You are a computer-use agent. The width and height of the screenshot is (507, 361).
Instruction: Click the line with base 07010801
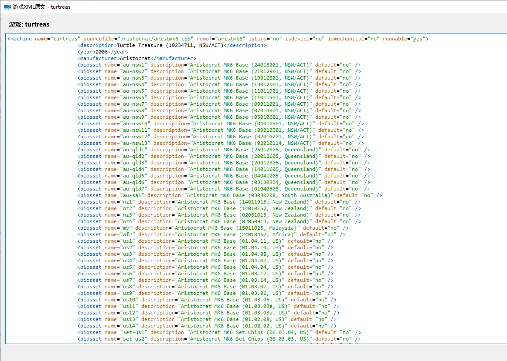pos(219,110)
